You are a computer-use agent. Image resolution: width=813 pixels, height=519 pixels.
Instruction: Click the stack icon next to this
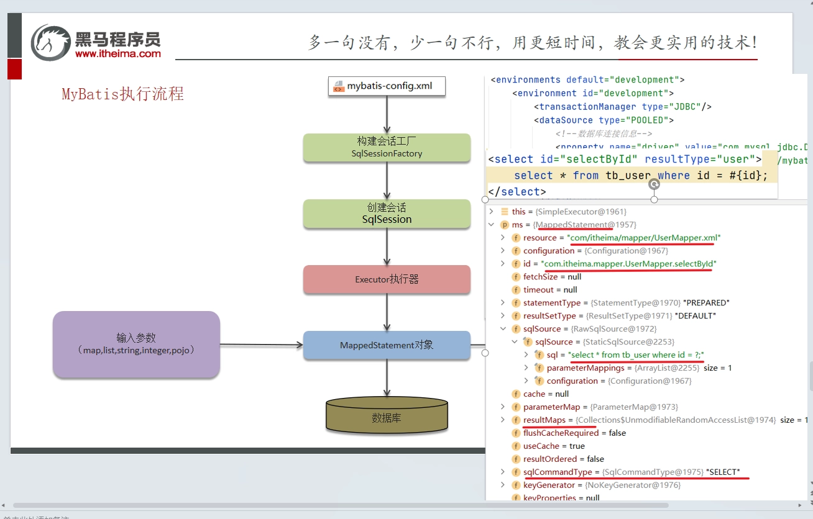point(505,212)
